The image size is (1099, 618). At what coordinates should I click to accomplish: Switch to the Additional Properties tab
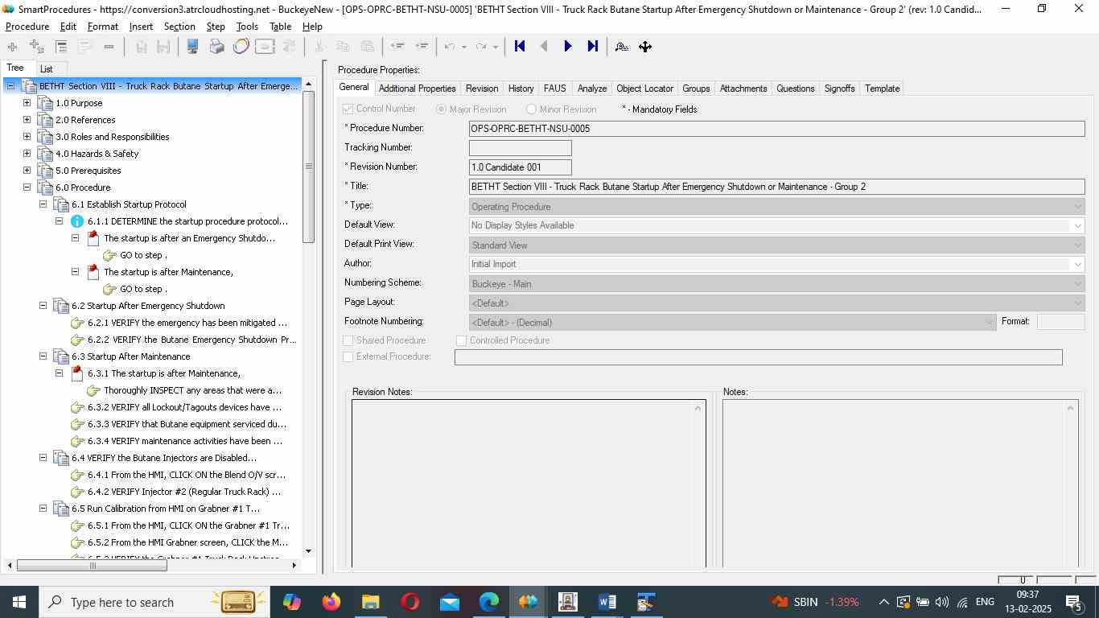click(x=417, y=89)
